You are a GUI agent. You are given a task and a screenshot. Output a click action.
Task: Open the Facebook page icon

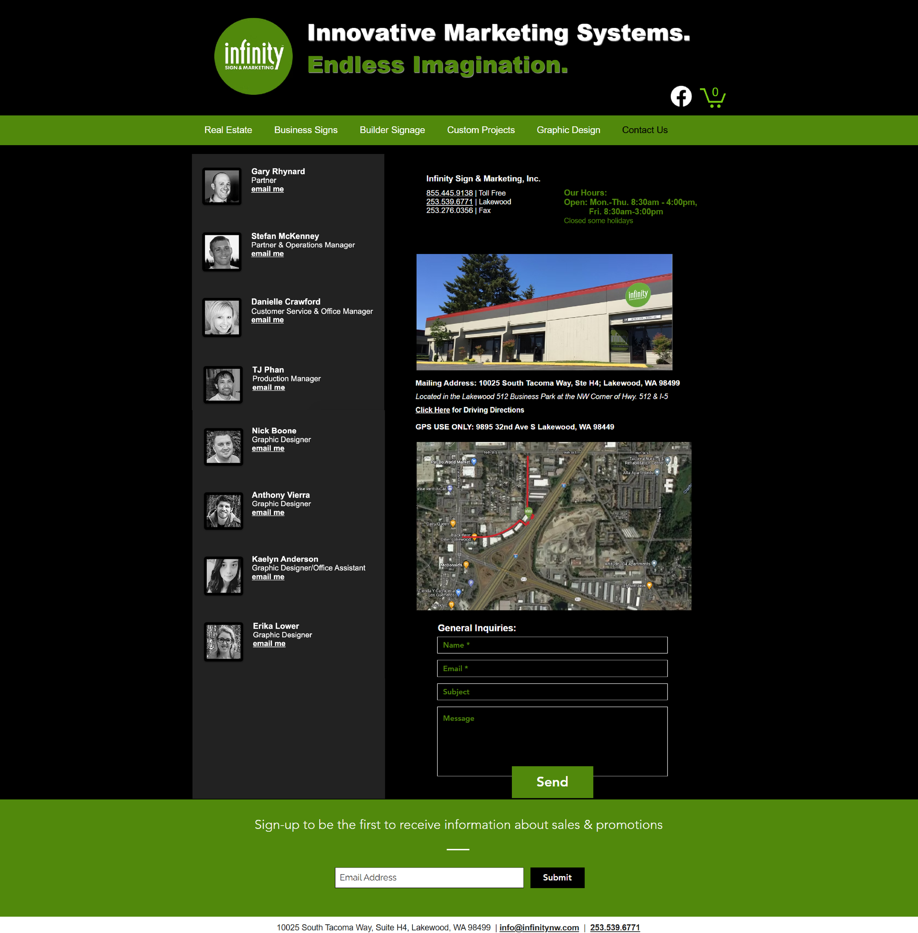point(681,97)
